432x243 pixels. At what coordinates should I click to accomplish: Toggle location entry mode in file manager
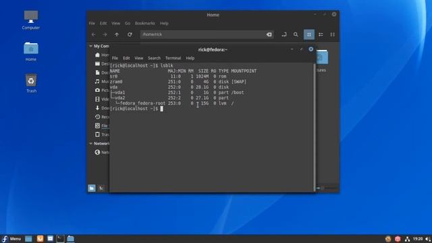(x=284, y=34)
